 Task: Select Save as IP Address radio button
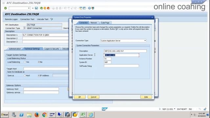pos(39,75)
